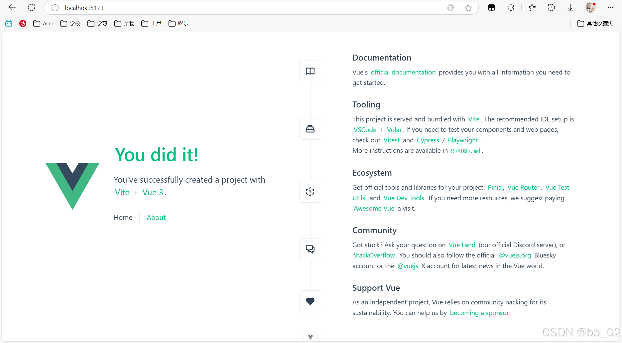Open the official documentation link
The height and width of the screenshot is (343, 622).
(403, 73)
